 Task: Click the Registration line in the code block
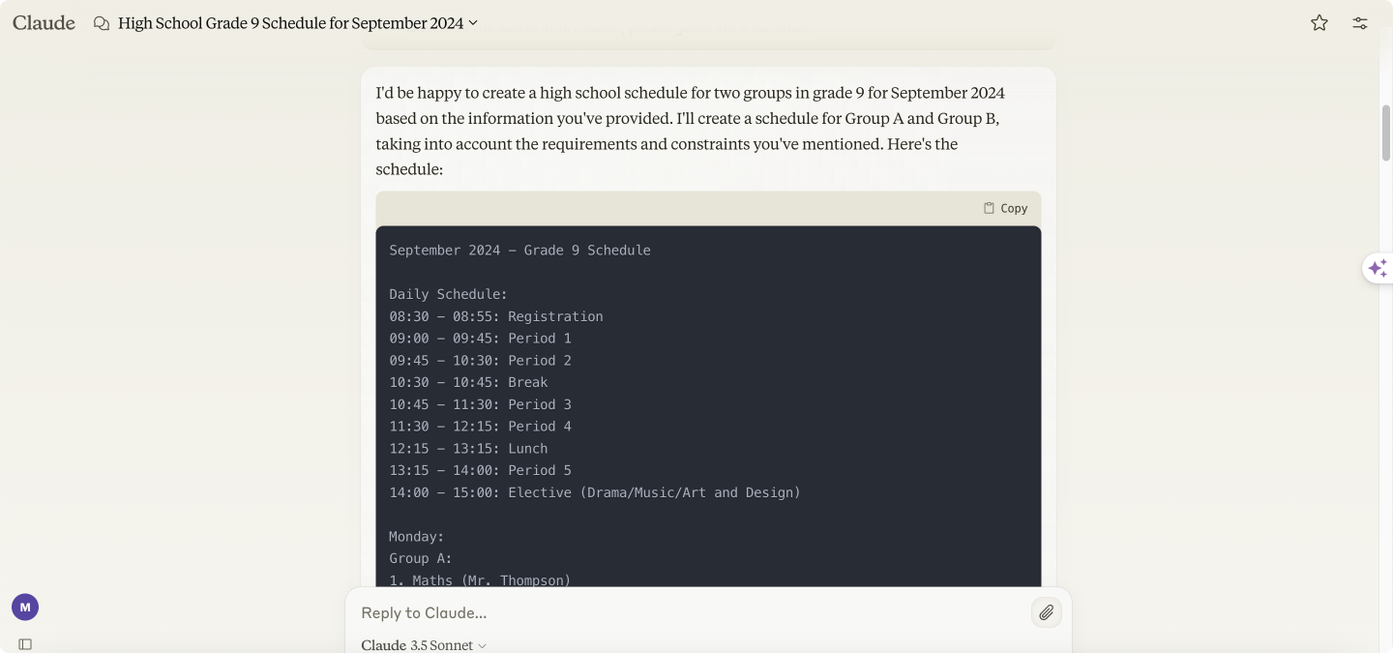click(x=496, y=316)
